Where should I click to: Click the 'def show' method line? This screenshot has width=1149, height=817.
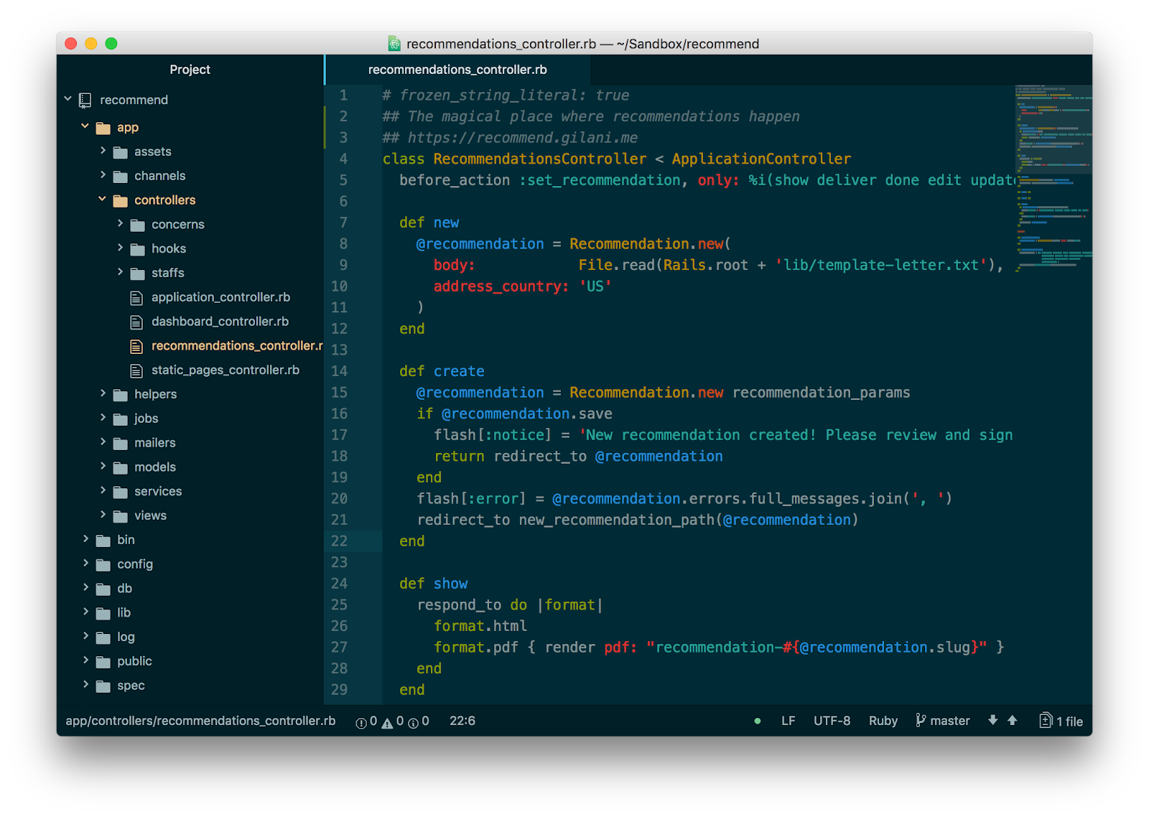(x=433, y=584)
